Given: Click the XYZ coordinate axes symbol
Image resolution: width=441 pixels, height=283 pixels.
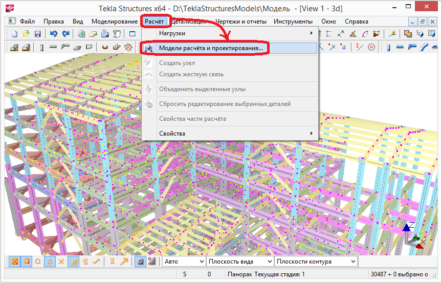Looking at the screenshot, I should tap(413, 236).
